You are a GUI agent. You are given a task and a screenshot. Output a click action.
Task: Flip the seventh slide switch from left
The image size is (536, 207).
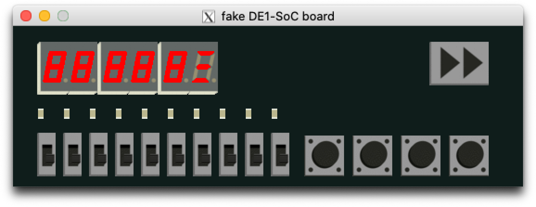pos(202,154)
